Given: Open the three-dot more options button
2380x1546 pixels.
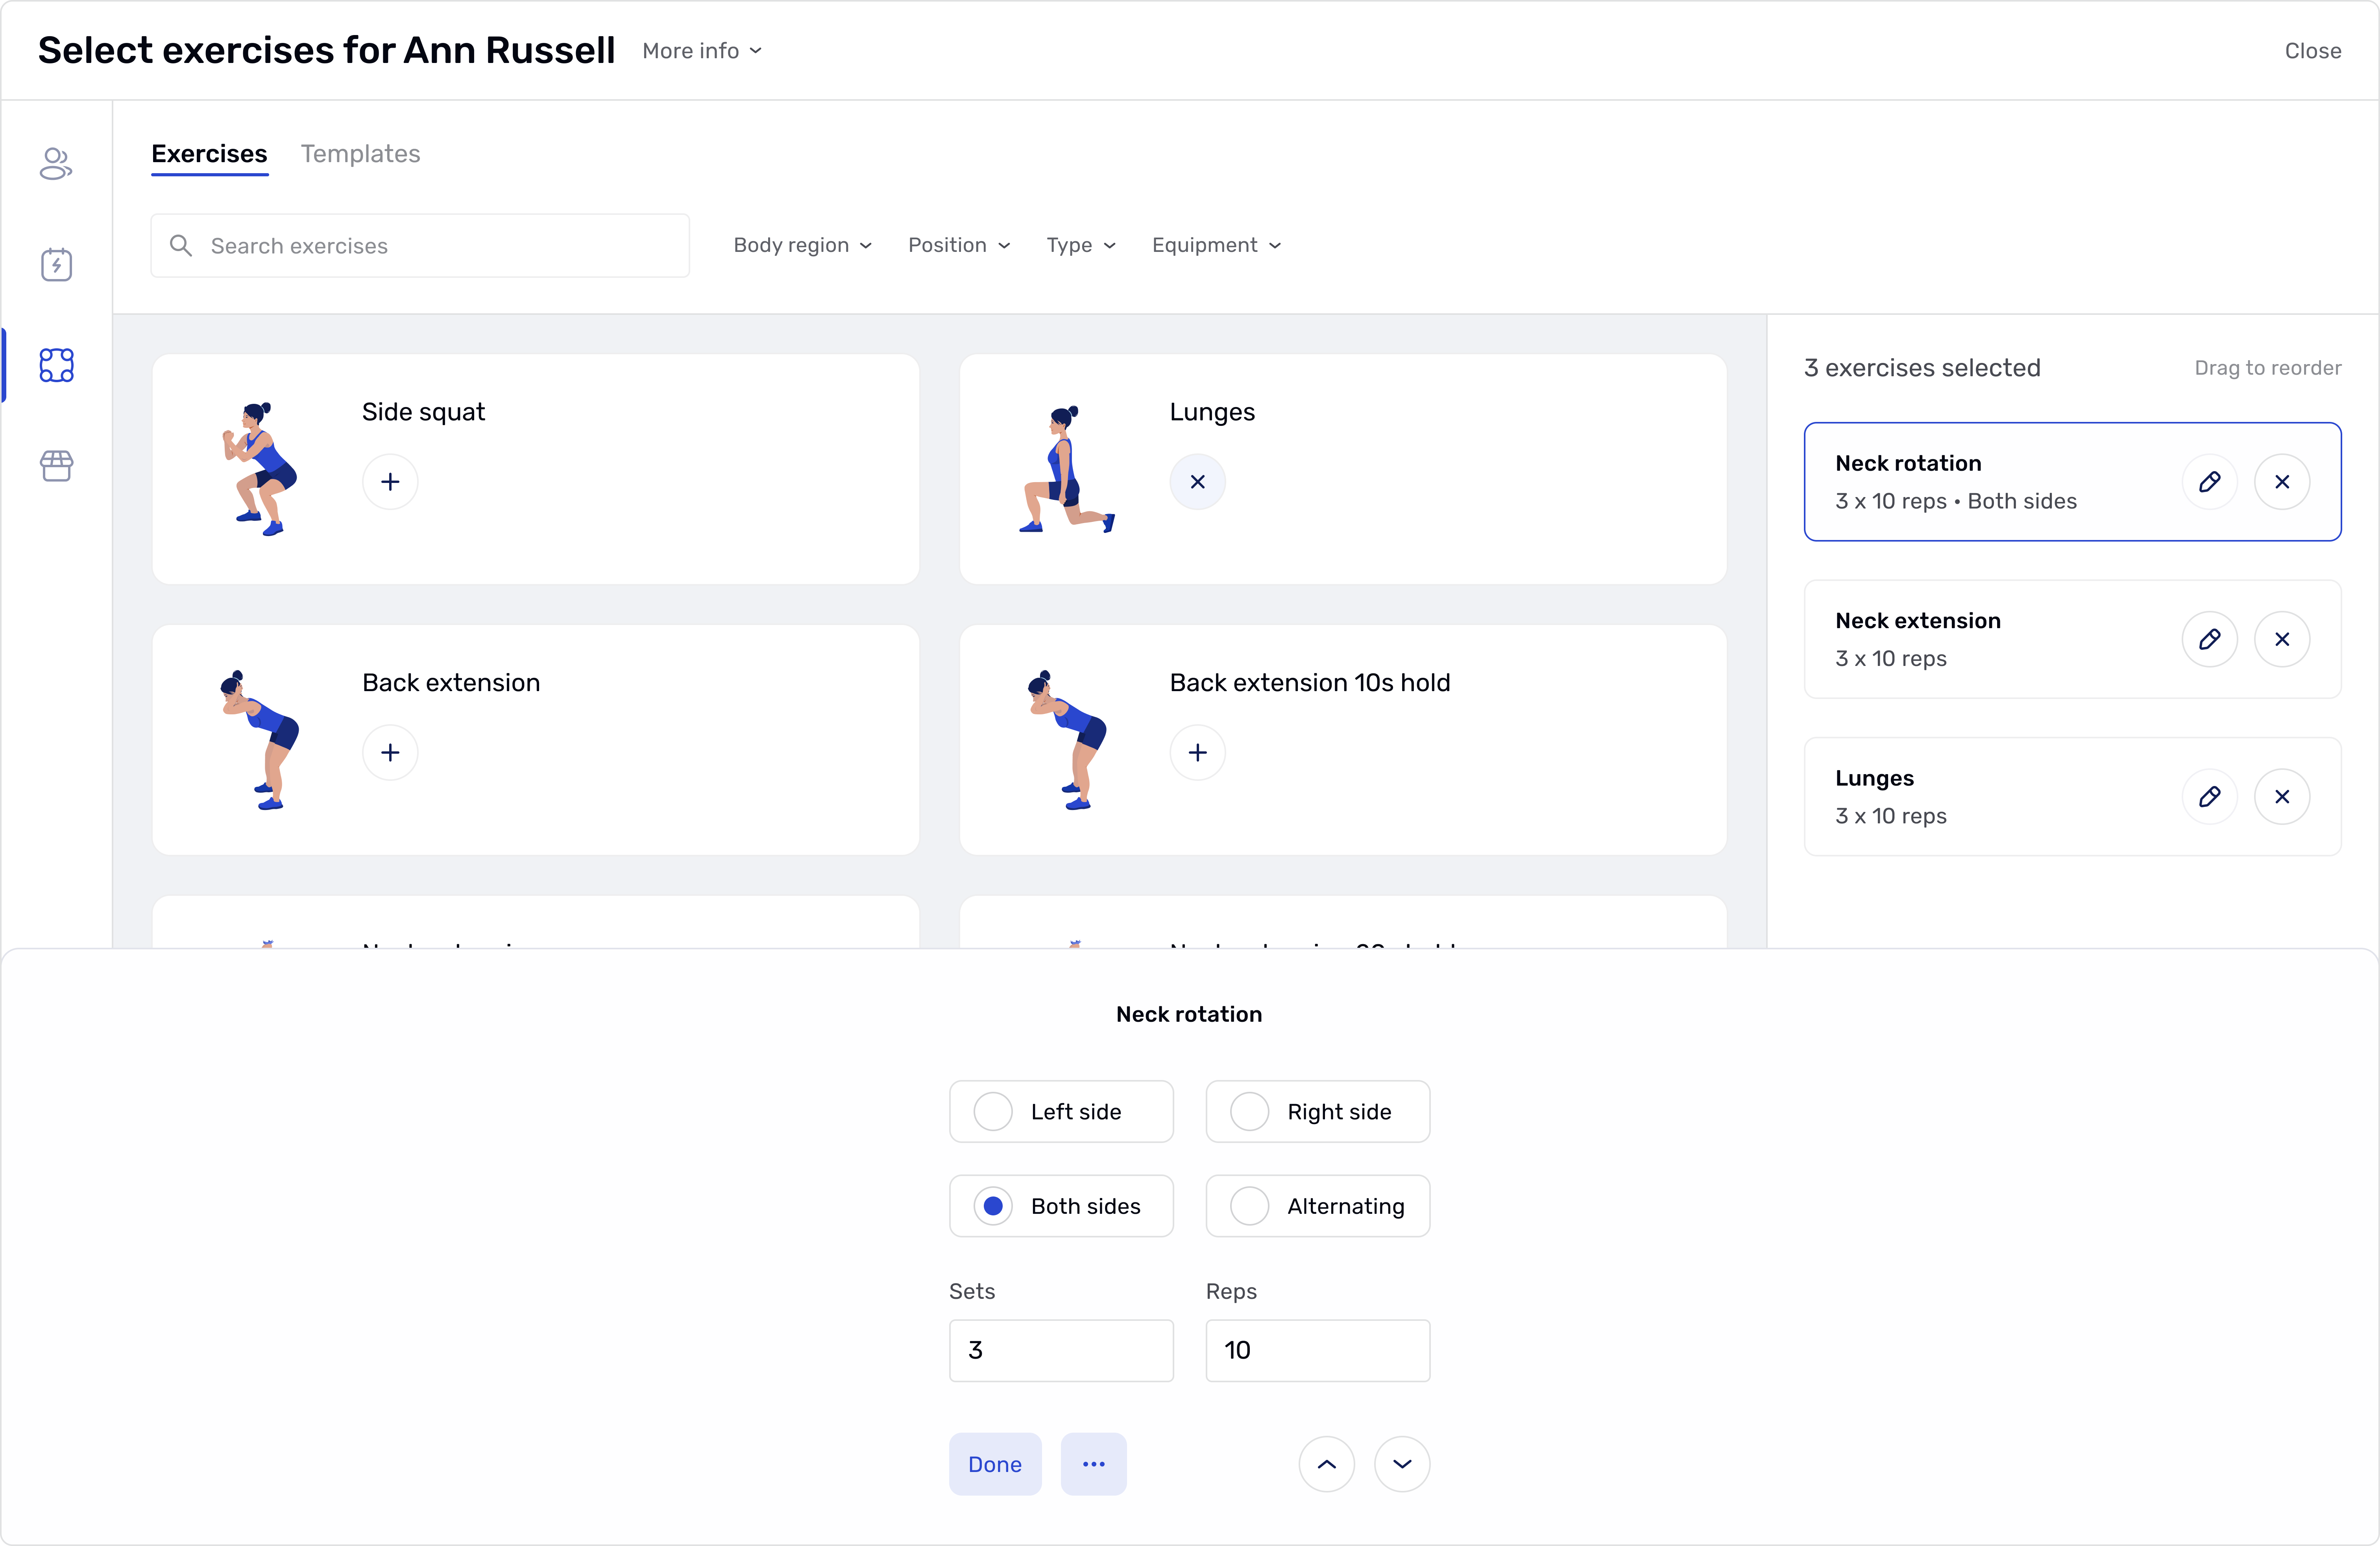Looking at the screenshot, I should [x=1093, y=1464].
